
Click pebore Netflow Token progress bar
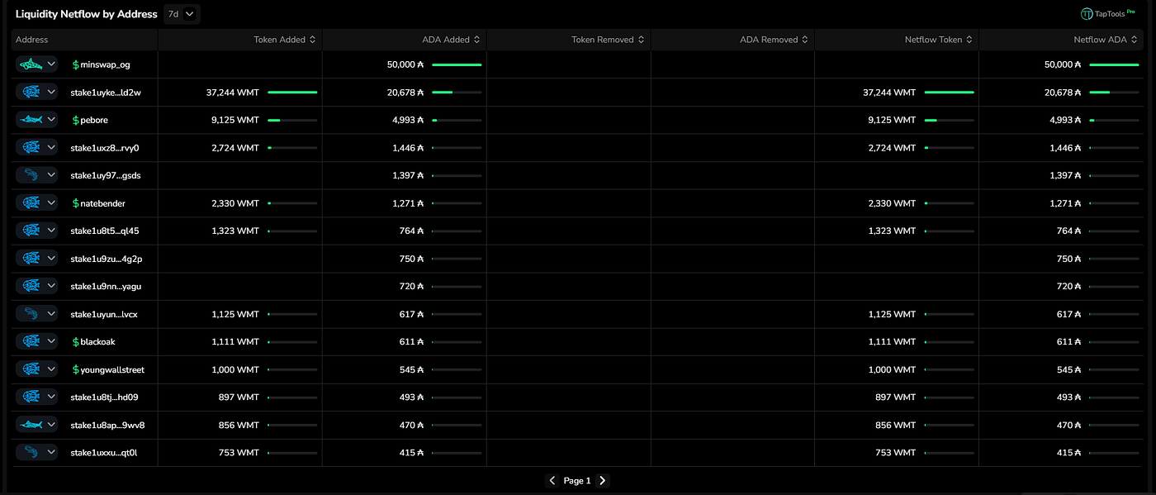pyautogui.click(x=949, y=120)
